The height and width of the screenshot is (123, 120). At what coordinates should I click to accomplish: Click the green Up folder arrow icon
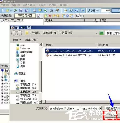[46, 16]
